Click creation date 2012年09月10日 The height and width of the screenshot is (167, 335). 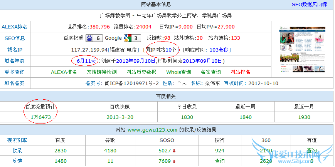pos(136,61)
